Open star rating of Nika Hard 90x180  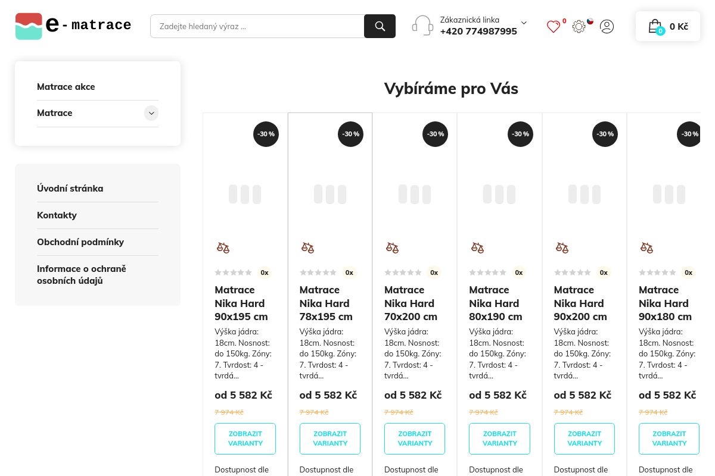pyautogui.click(x=657, y=273)
